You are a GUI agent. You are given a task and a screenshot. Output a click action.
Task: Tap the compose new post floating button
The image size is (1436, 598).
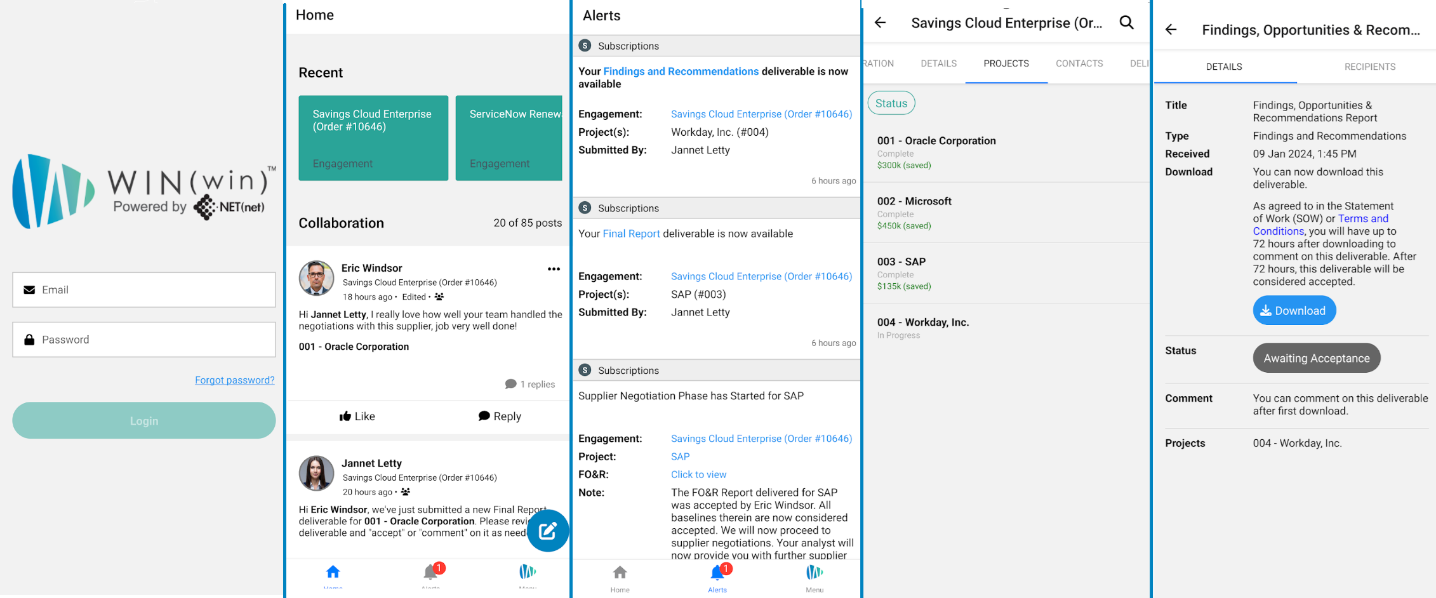click(547, 531)
